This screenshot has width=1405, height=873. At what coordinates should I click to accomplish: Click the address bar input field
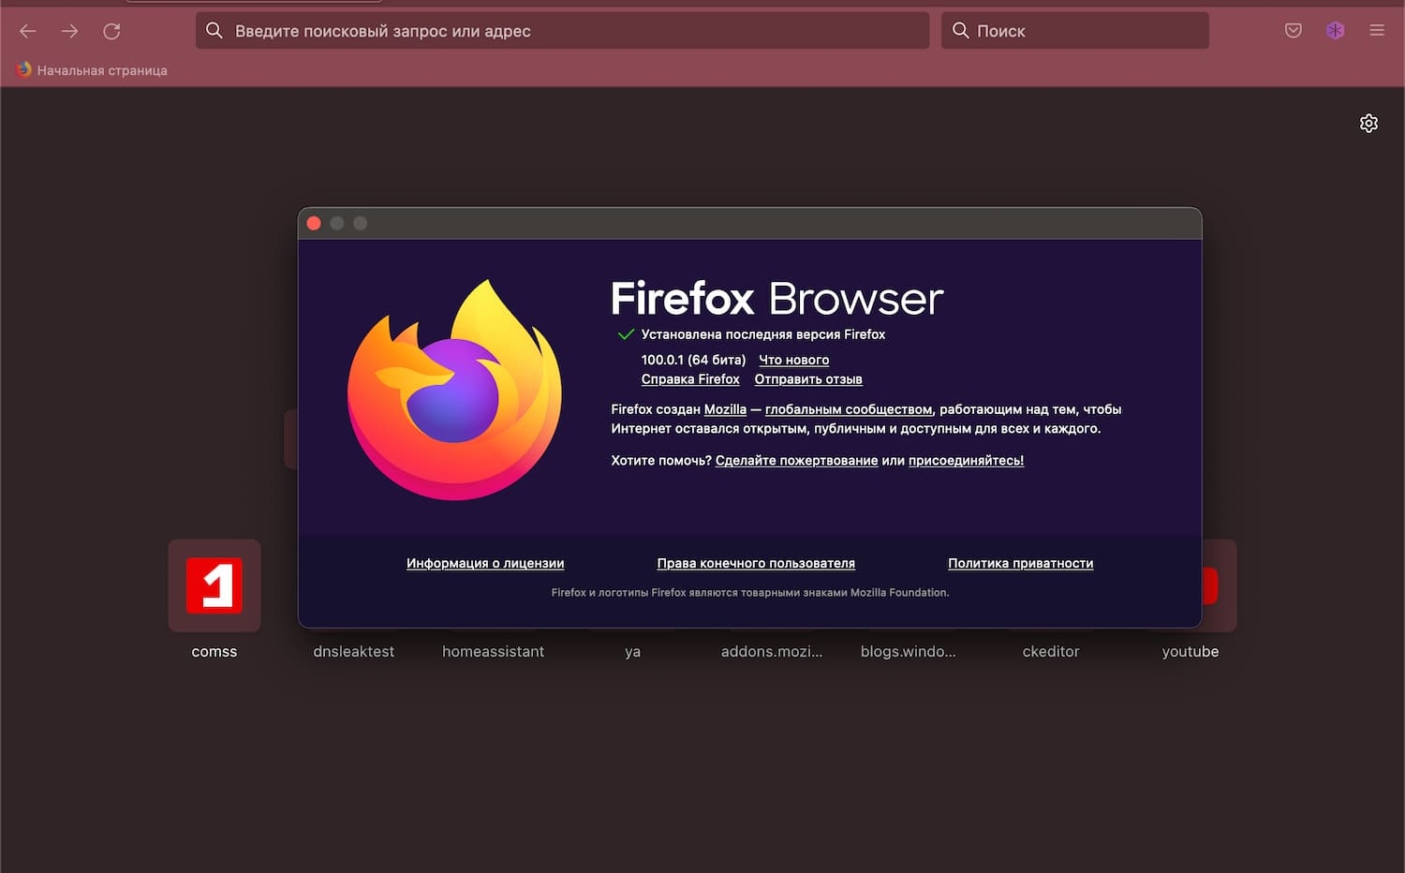[x=562, y=30]
